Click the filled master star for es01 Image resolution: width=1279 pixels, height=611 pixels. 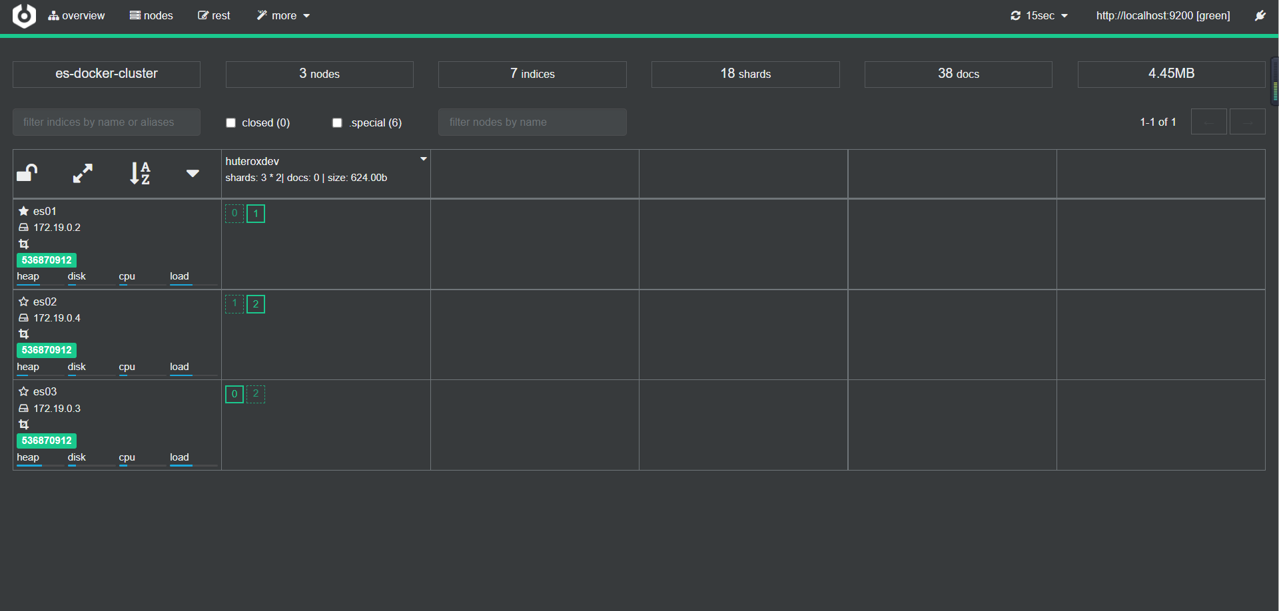23,211
